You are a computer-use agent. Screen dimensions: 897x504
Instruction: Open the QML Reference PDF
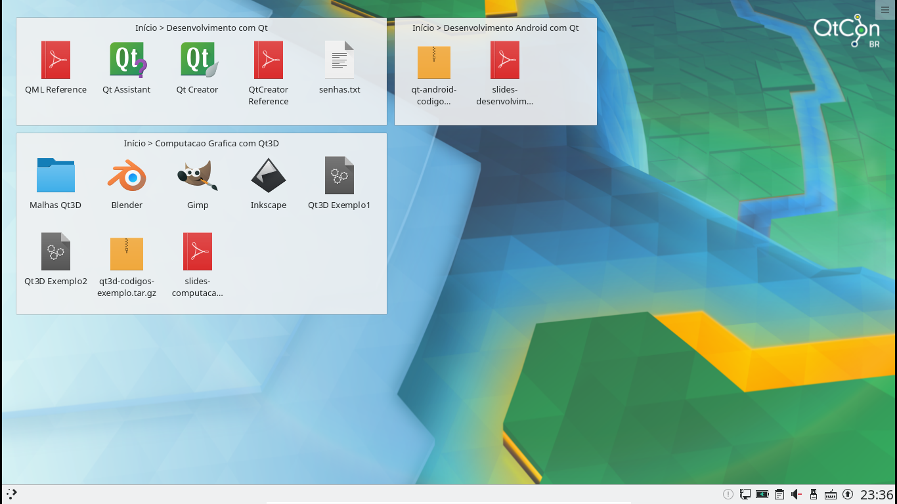pyautogui.click(x=55, y=60)
